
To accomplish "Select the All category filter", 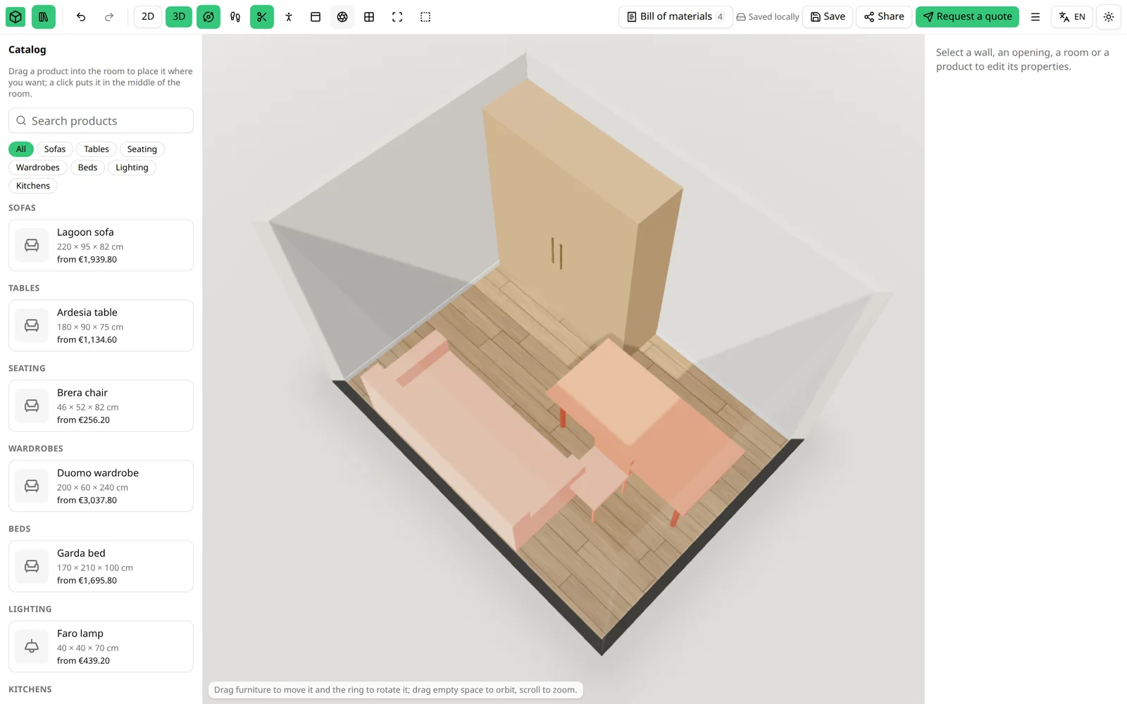I will [x=21, y=149].
